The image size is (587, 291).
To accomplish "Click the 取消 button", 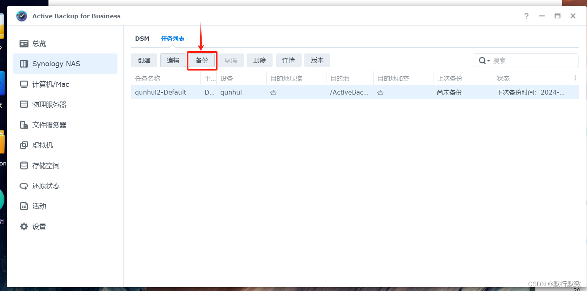I will [x=231, y=60].
